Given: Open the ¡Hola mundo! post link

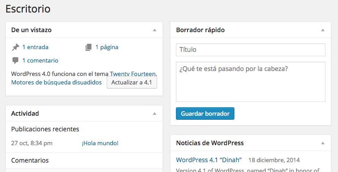Looking at the screenshot, I should point(100,143).
